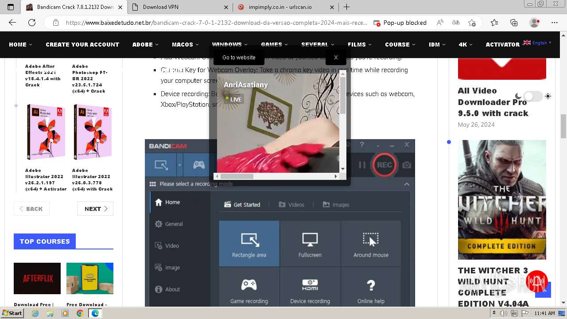Click Bandicam Rectangle area mode tile
The height and width of the screenshot is (319, 567).
tap(249, 244)
